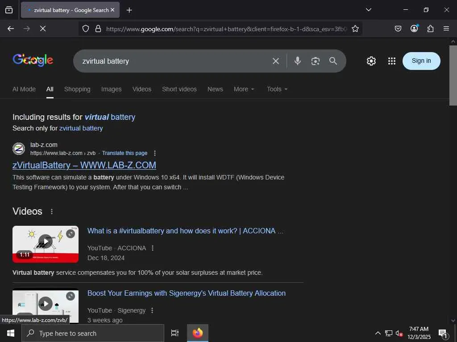Switch to News results
The image size is (457, 342).
[x=215, y=89]
